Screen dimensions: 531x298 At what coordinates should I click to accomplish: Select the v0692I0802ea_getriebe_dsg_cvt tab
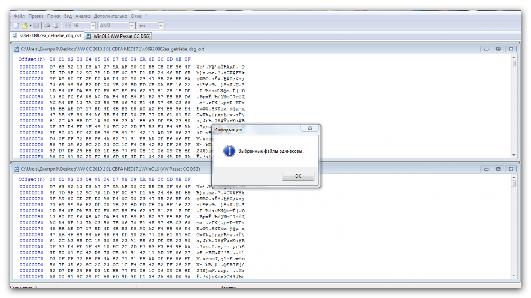click(47, 36)
